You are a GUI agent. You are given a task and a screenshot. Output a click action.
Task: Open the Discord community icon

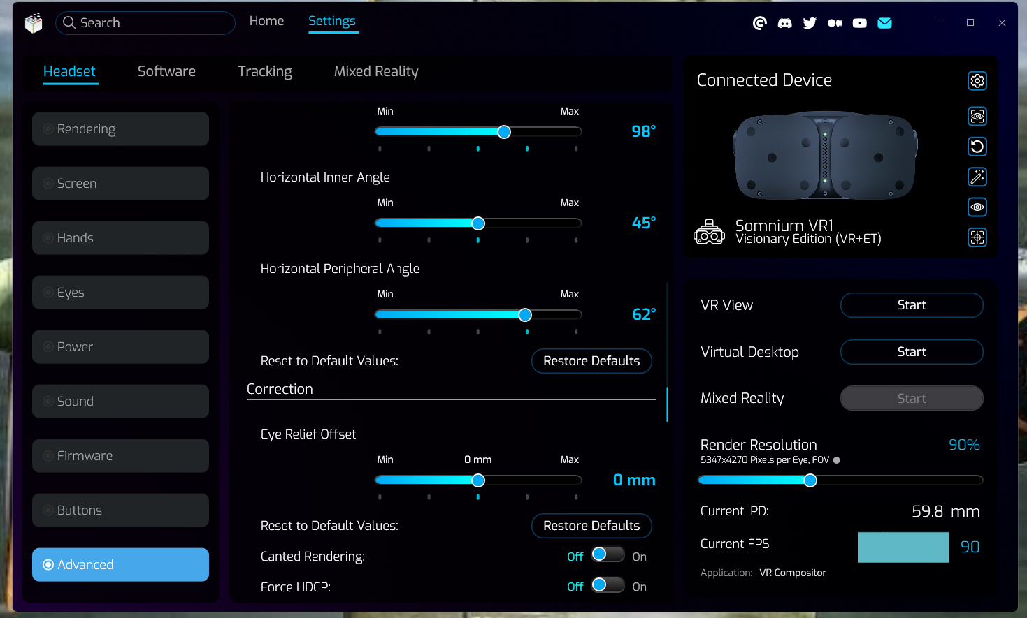point(785,23)
